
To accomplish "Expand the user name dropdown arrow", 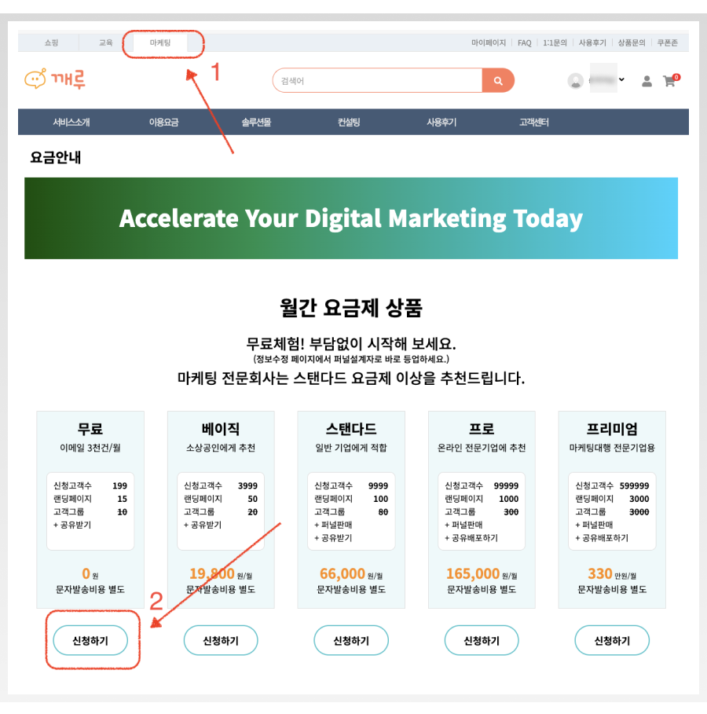I will click(x=621, y=79).
